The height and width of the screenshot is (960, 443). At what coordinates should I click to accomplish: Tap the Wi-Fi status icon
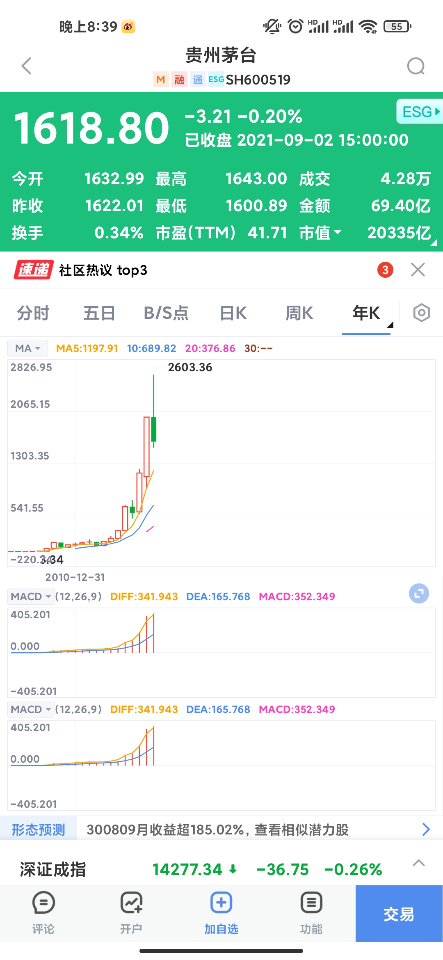[368, 27]
